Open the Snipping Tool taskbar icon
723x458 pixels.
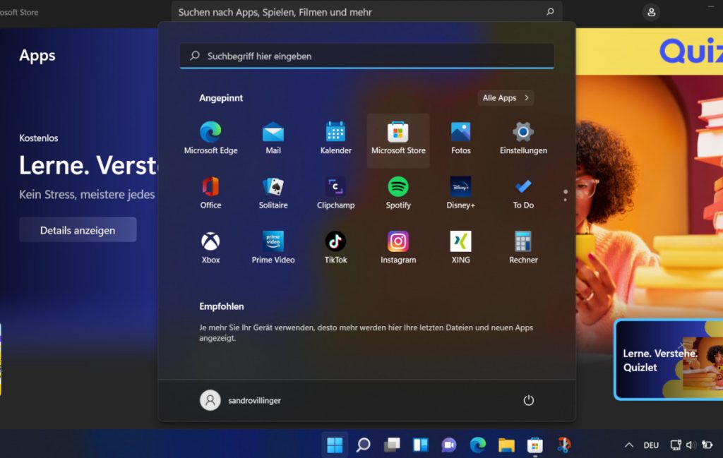tap(563, 445)
